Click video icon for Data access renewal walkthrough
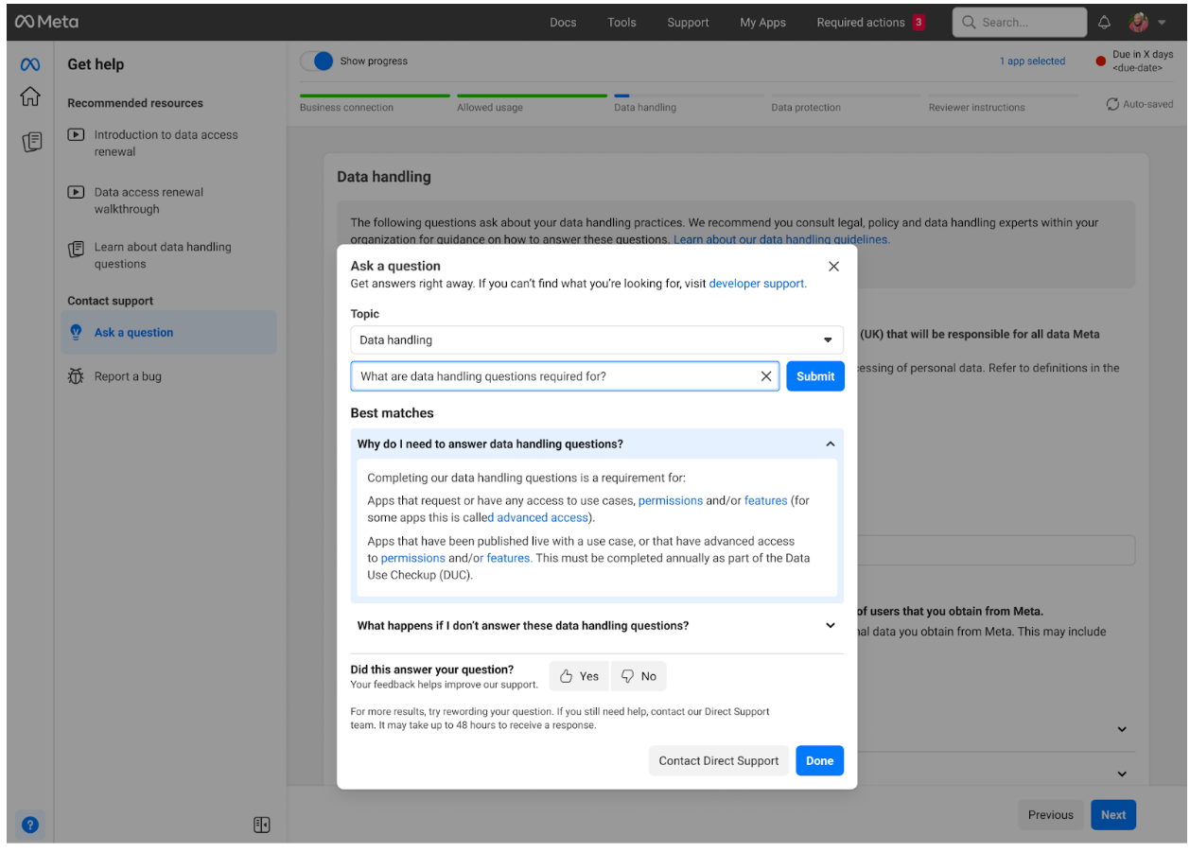 (77, 192)
